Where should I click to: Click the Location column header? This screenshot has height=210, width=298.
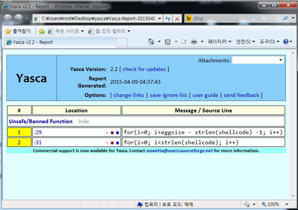(76, 110)
